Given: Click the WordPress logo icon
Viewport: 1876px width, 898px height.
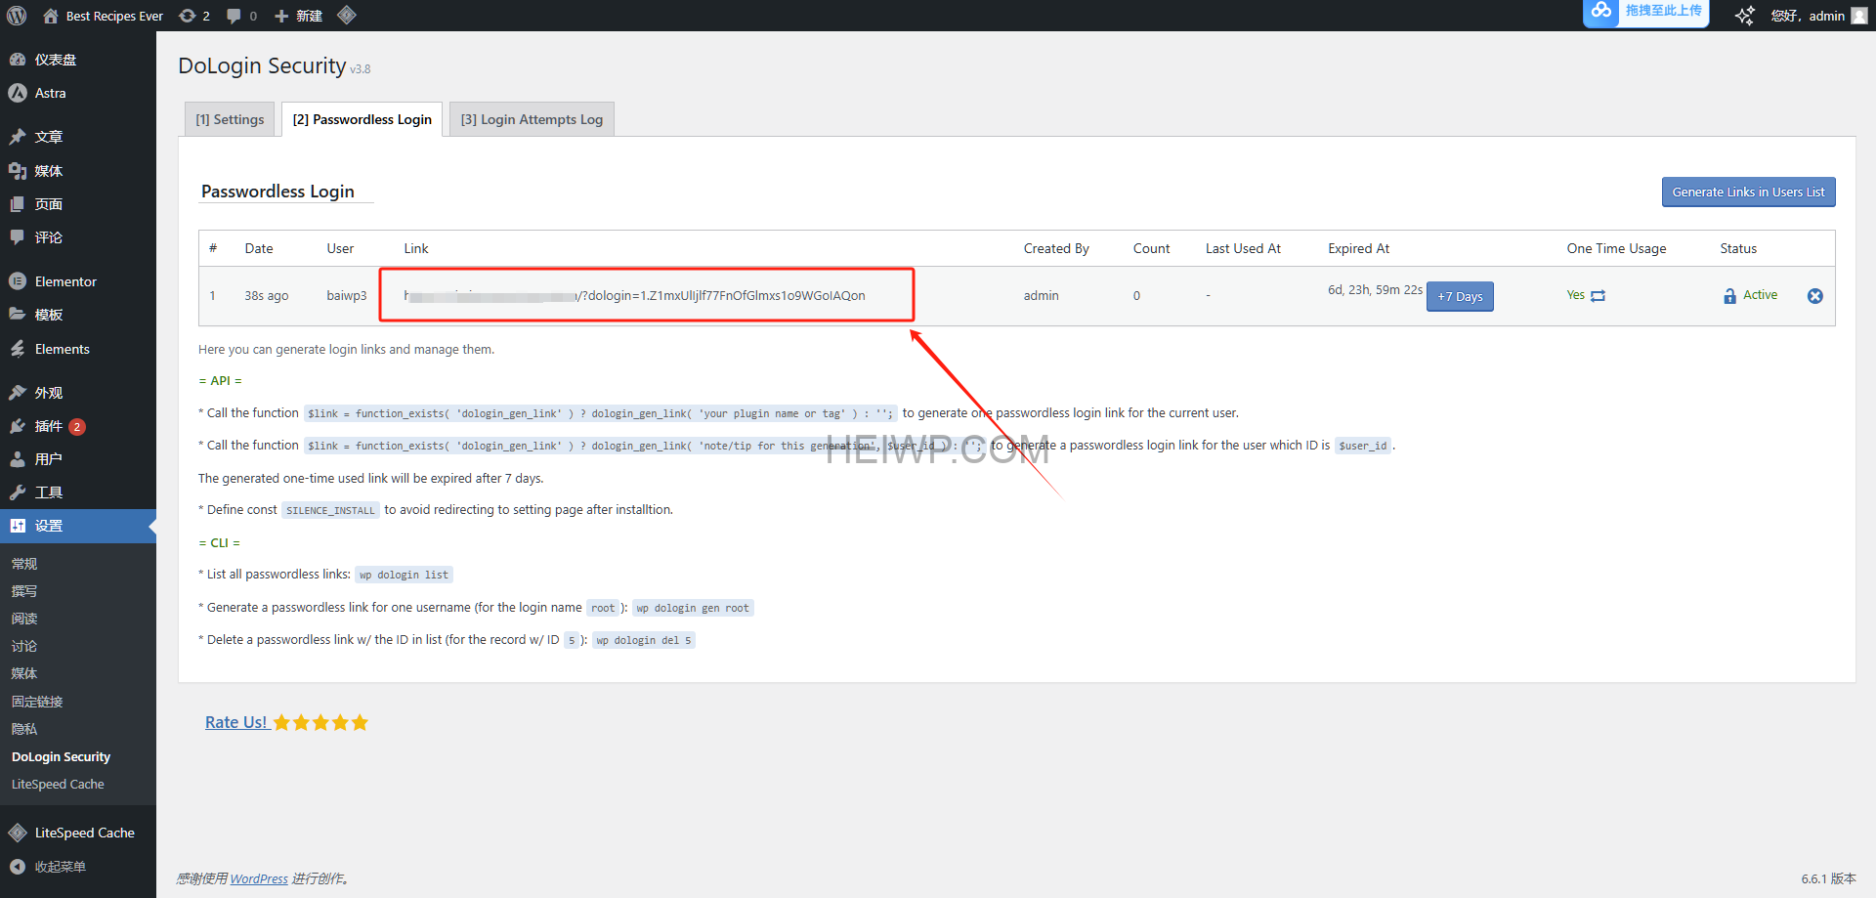Looking at the screenshot, I should pyautogui.click(x=17, y=16).
